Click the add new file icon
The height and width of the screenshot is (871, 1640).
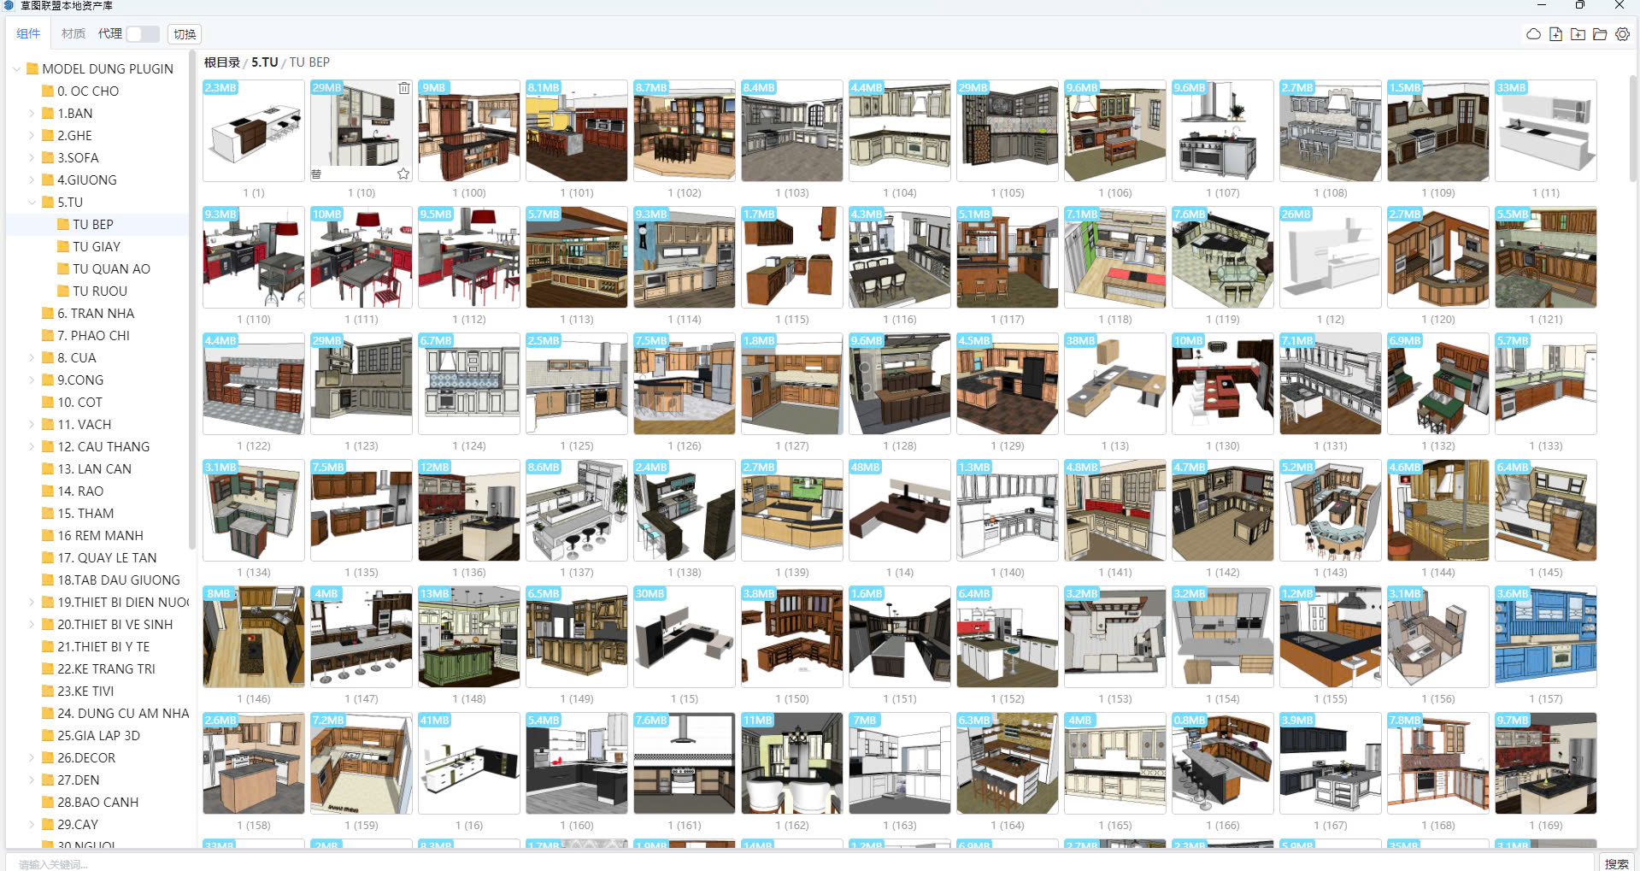coord(1555,34)
